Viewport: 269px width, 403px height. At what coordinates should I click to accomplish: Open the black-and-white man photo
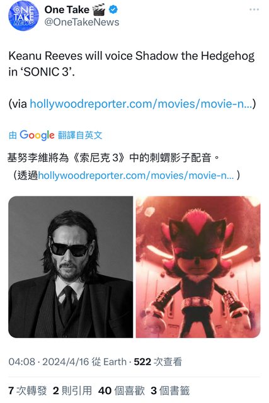[71, 267]
